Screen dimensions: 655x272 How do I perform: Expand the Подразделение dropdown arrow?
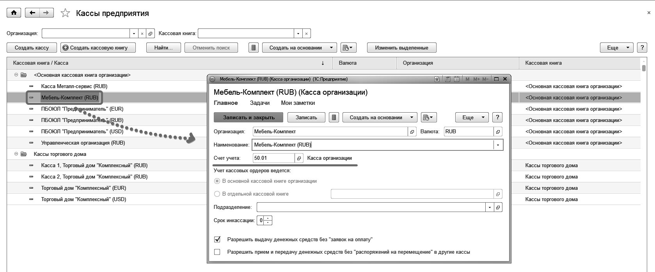490,207
